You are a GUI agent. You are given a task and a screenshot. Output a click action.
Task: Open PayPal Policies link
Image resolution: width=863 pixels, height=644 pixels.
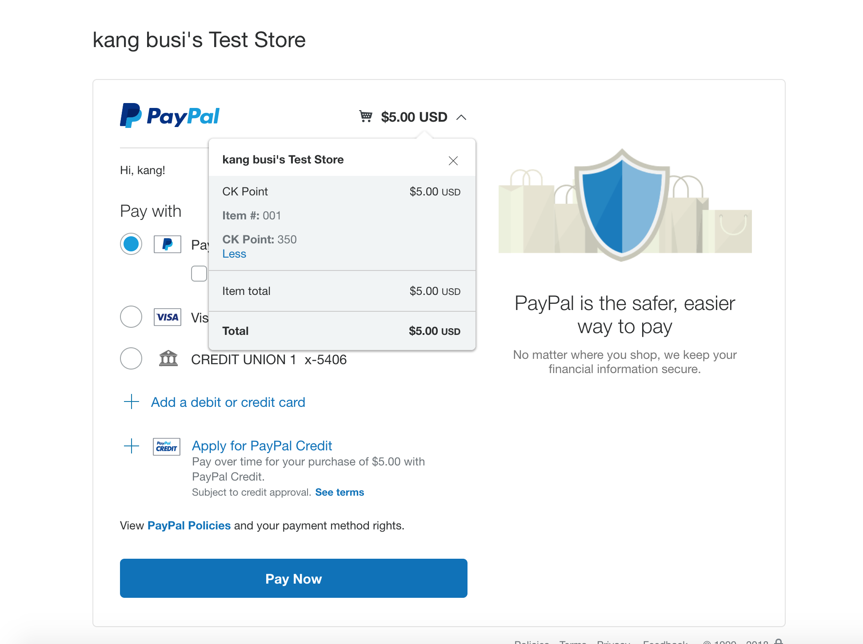(x=189, y=526)
